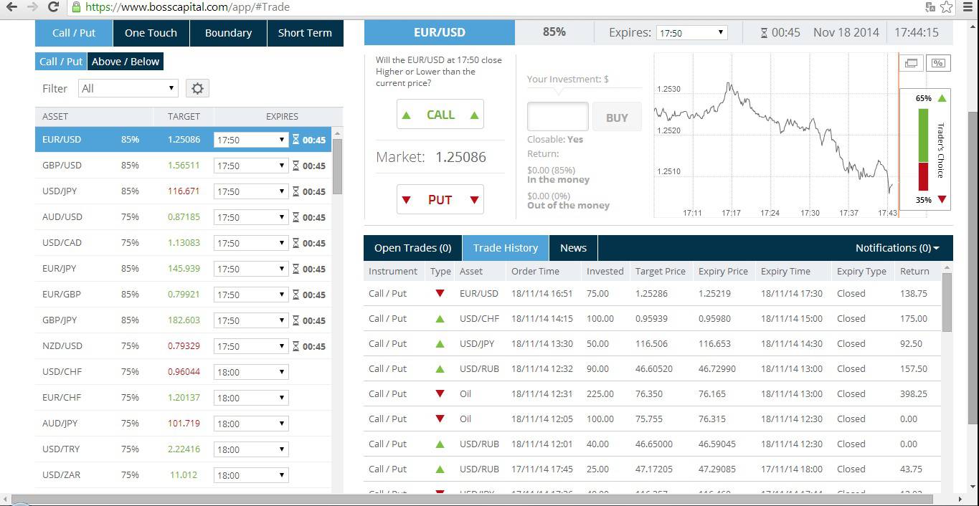Open the Filter 'All' dropdown
This screenshot has height=506, width=979.
[128, 88]
